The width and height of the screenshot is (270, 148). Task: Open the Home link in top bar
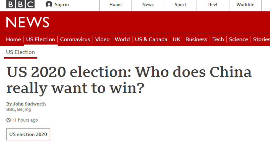coord(115,5)
